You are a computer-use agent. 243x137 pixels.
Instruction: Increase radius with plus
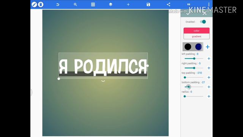click(x=209, y=96)
